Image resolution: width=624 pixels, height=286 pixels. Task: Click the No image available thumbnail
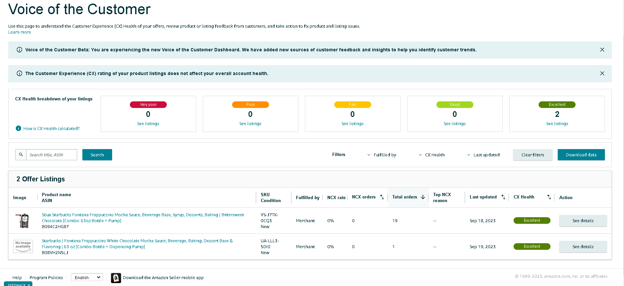[x=23, y=247]
